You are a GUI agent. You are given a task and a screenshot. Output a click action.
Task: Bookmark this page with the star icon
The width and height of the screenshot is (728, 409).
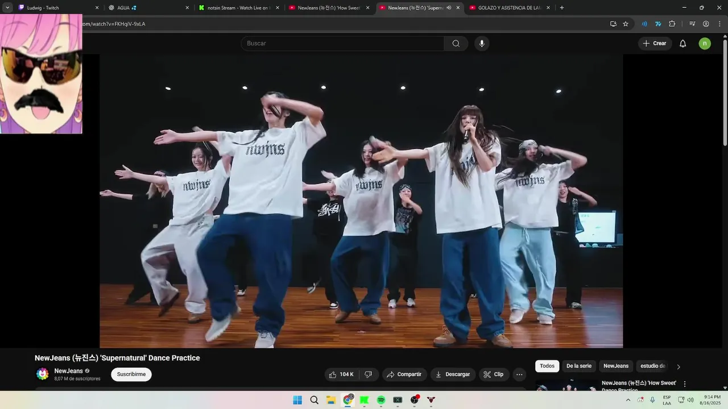626,24
